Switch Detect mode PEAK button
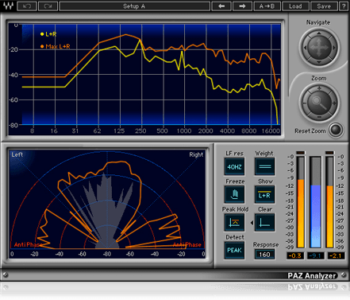 (x=234, y=250)
